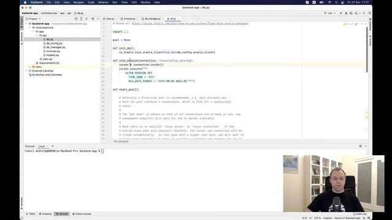Open main run configuration dropdown
Screen dimensions: 392x220
[330, 13]
